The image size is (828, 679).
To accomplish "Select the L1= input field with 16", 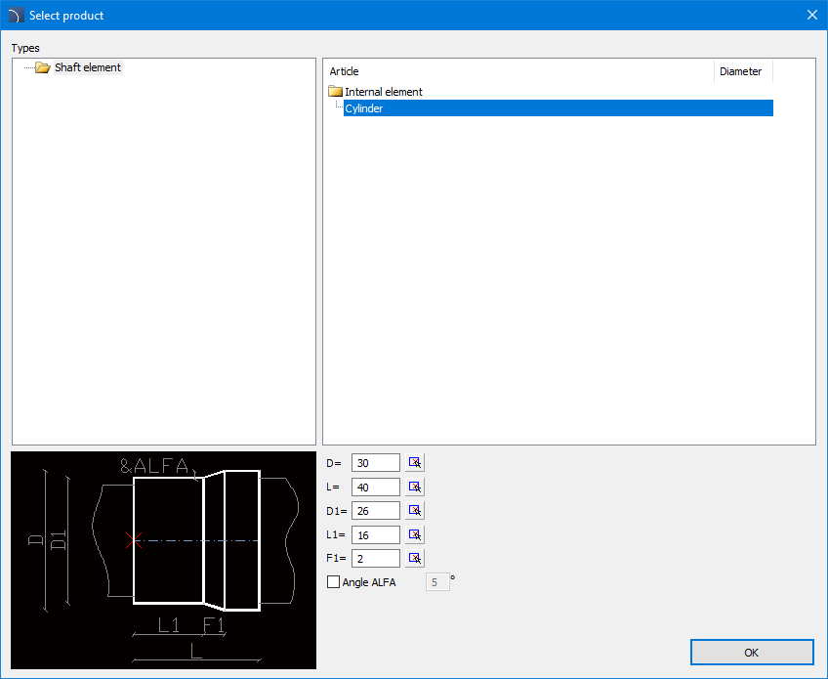I will pos(375,534).
